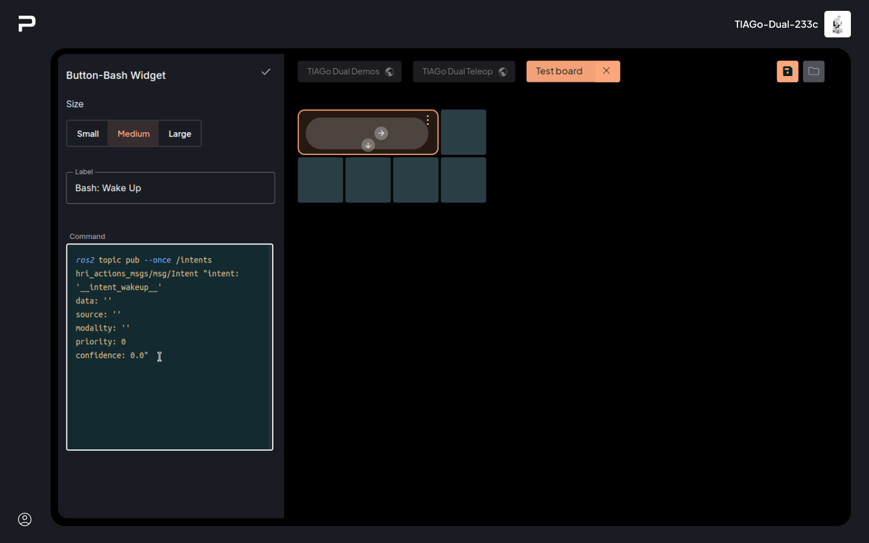Image resolution: width=869 pixels, height=543 pixels.
Task: Select the Large size option
Action: 180,134
